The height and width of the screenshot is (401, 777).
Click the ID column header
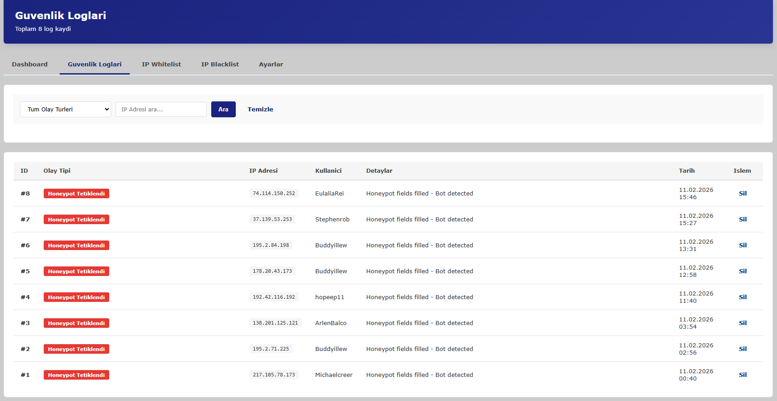pos(24,170)
